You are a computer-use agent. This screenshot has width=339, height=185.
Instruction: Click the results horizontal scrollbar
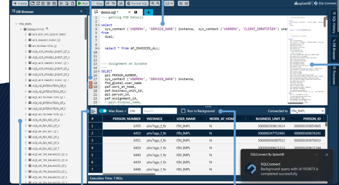129,174
